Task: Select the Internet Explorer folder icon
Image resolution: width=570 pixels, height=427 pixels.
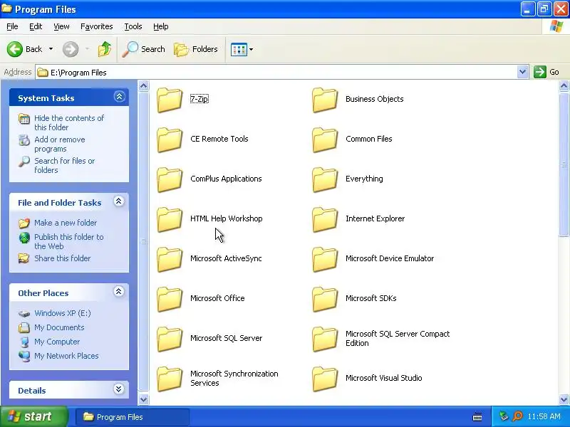Action: point(325,219)
